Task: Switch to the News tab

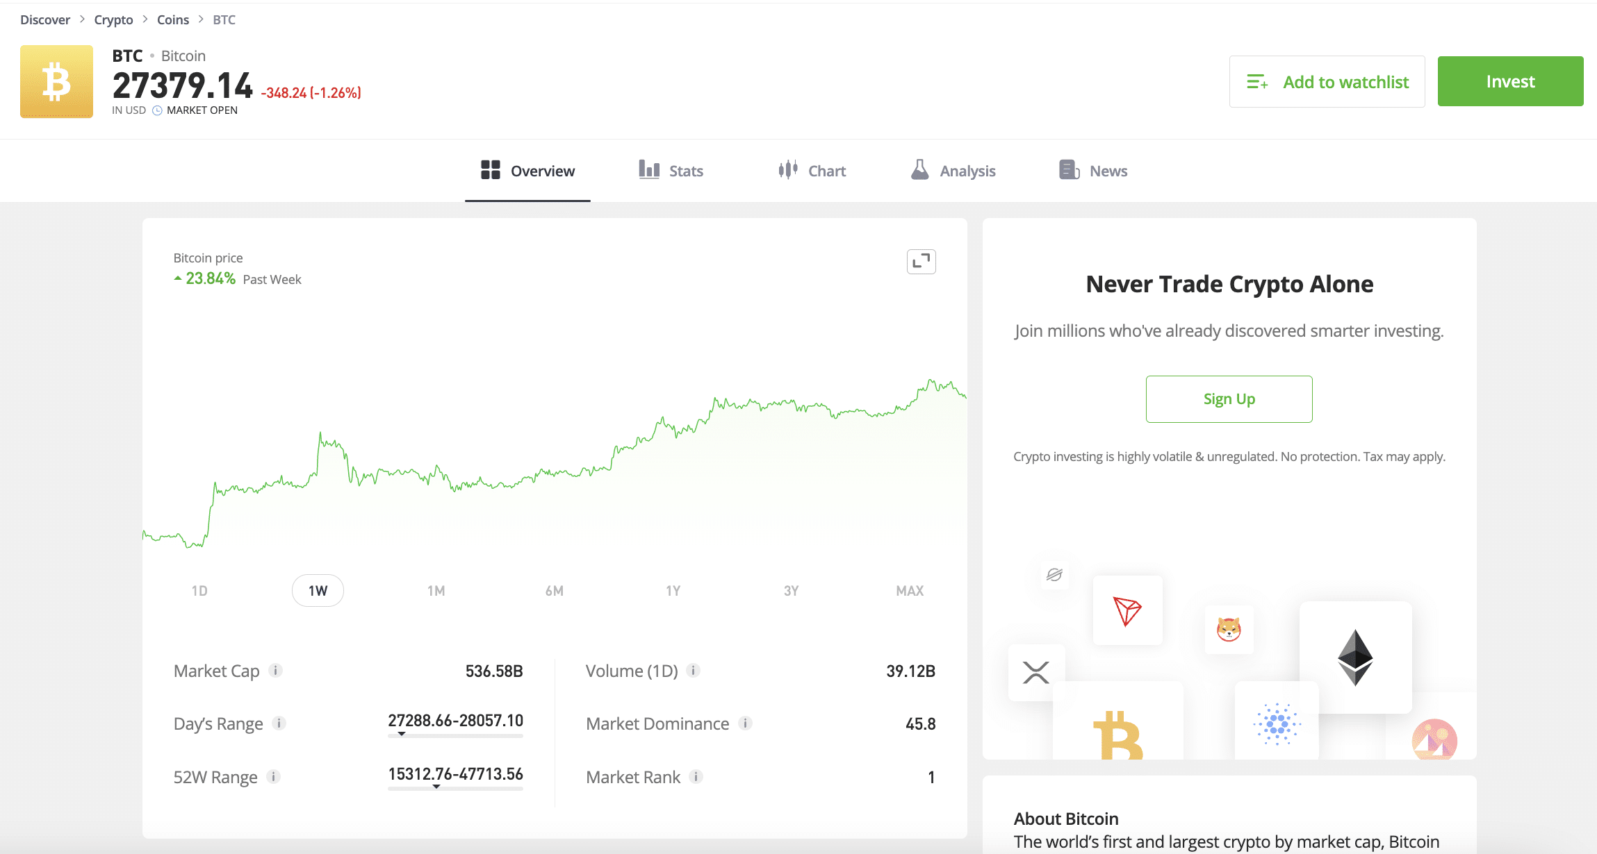Action: (1093, 171)
